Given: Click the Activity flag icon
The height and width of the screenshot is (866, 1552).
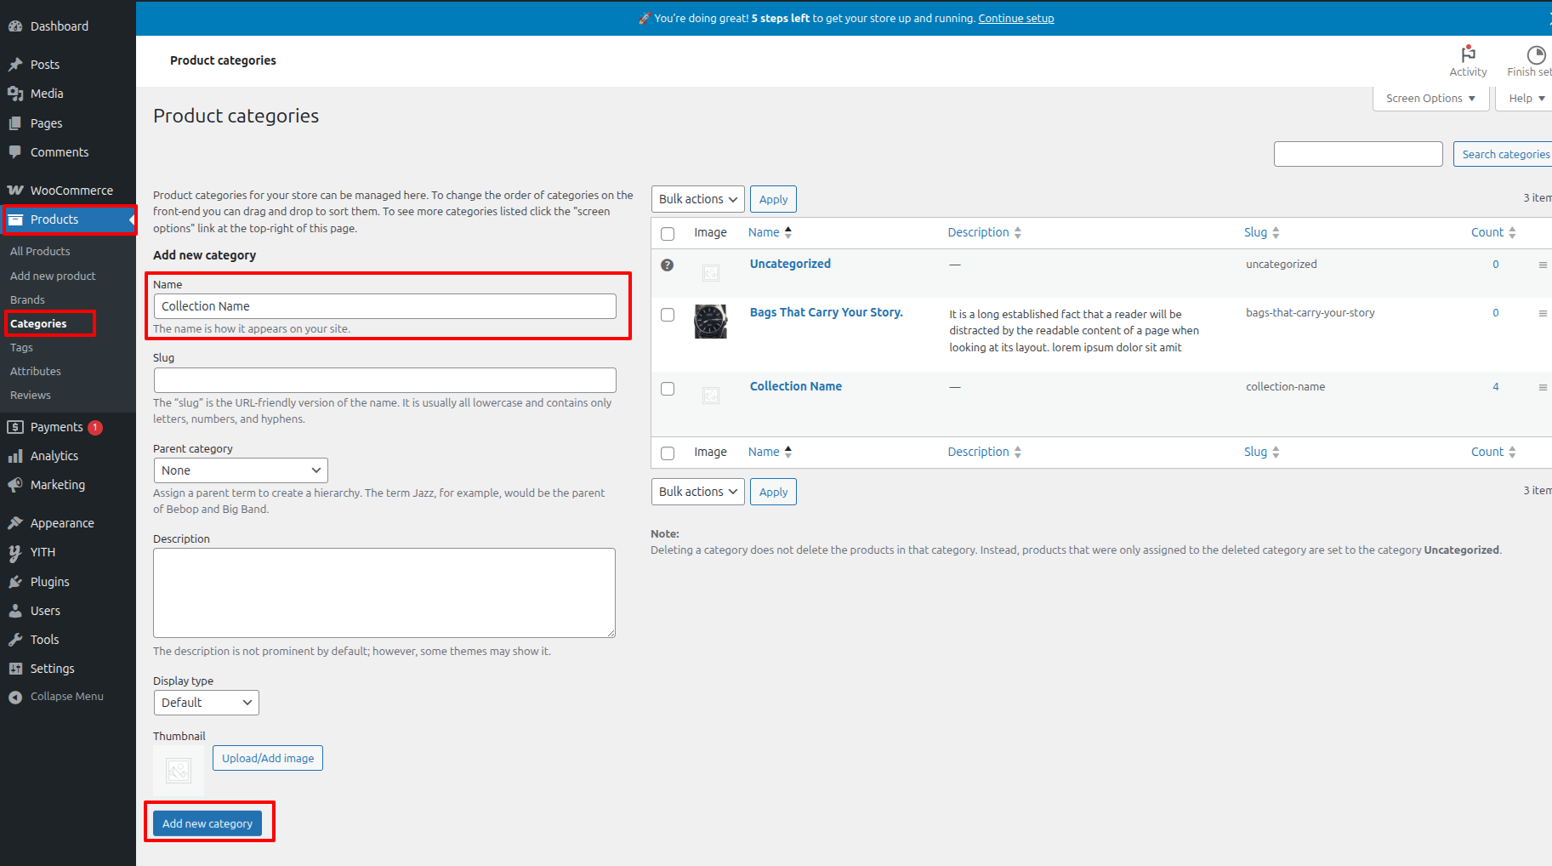Looking at the screenshot, I should (x=1468, y=54).
